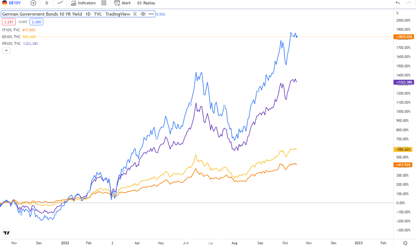The height and width of the screenshot is (247, 416).
Task: Click the +1819.55% orange price label
Action: (404, 37)
